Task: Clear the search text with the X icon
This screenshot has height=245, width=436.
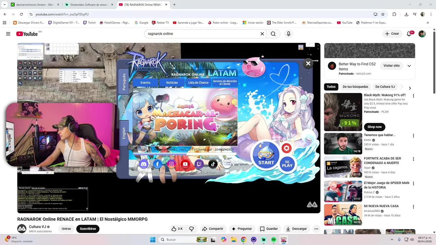Action: [262, 34]
